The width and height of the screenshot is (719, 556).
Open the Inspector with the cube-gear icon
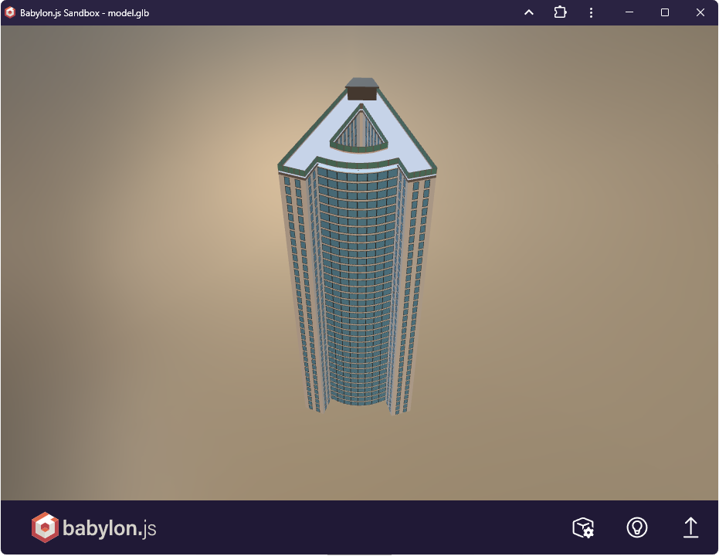[583, 527]
